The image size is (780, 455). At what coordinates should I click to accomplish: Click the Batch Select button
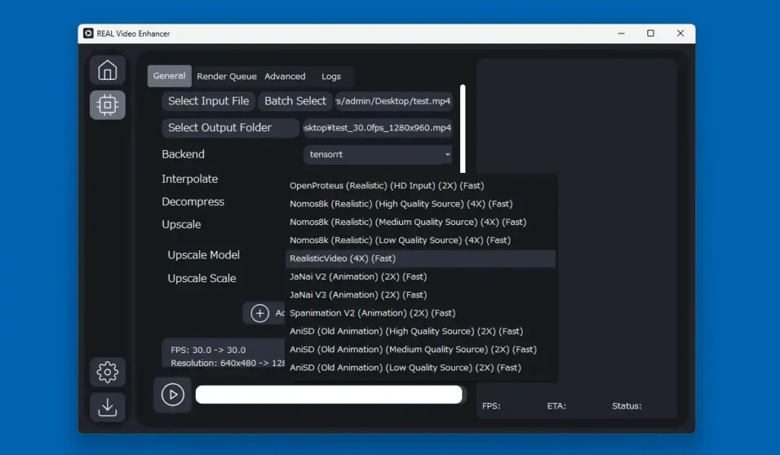(x=296, y=101)
